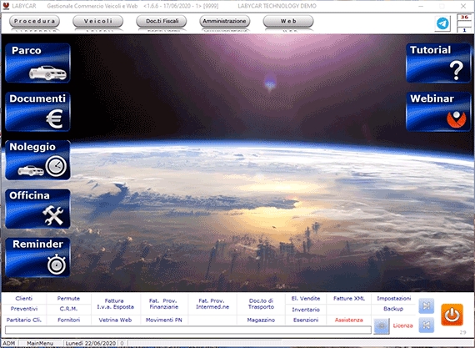Click the eye icon beside Licenza
The image size is (475, 348).
[382, 326]
